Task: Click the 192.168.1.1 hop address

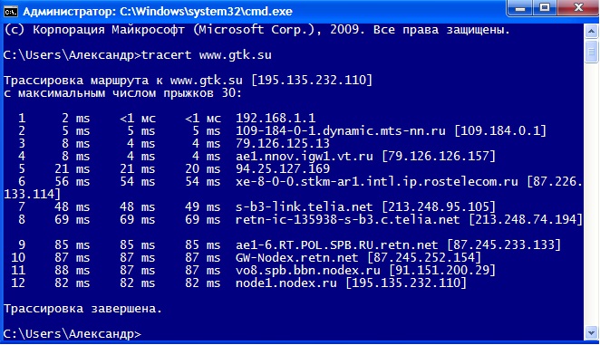Action: pos(276,119)
